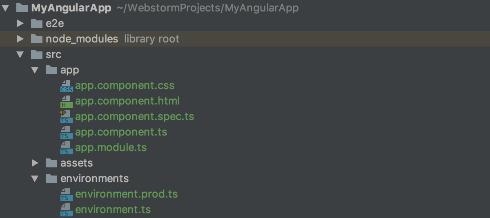The width and height of the screenshot is (490, 218).
Task: Collapse the app folder arrow
Action: tap(35, 70)
